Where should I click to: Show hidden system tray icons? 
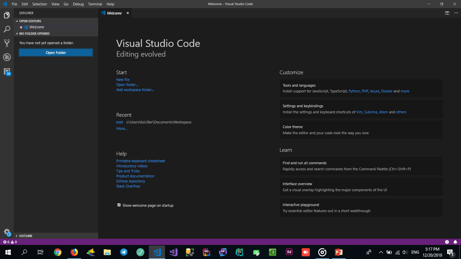pos(381,252)
